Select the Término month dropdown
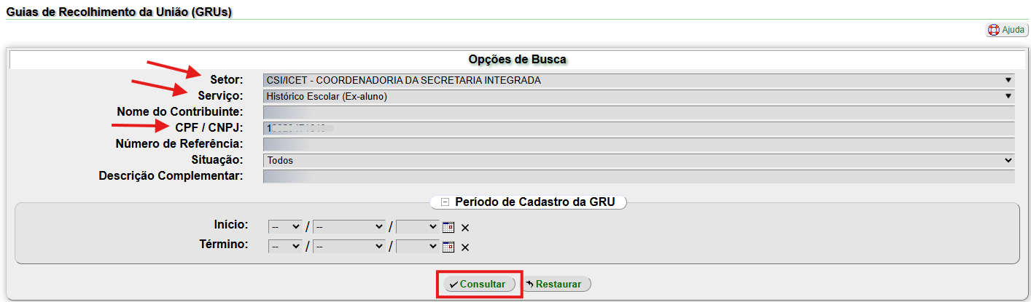Viewport: 1031px width, 302px height. 349,247
